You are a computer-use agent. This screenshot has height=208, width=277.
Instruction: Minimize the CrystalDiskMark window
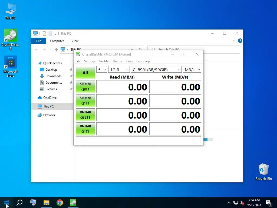[173, 54]
